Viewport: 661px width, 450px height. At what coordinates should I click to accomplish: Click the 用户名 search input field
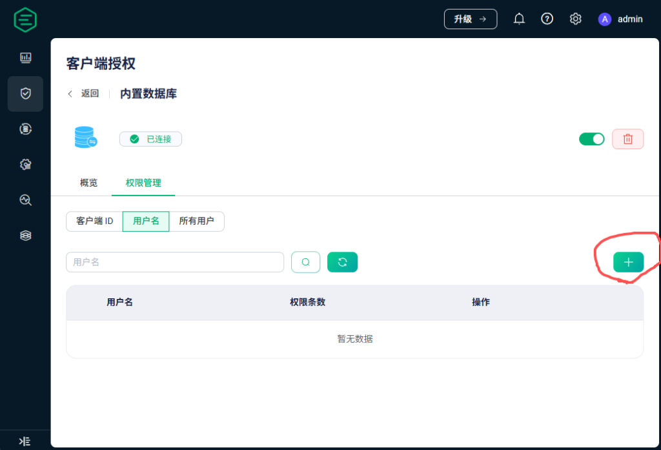pyautogui.click(x=174, y=262)
